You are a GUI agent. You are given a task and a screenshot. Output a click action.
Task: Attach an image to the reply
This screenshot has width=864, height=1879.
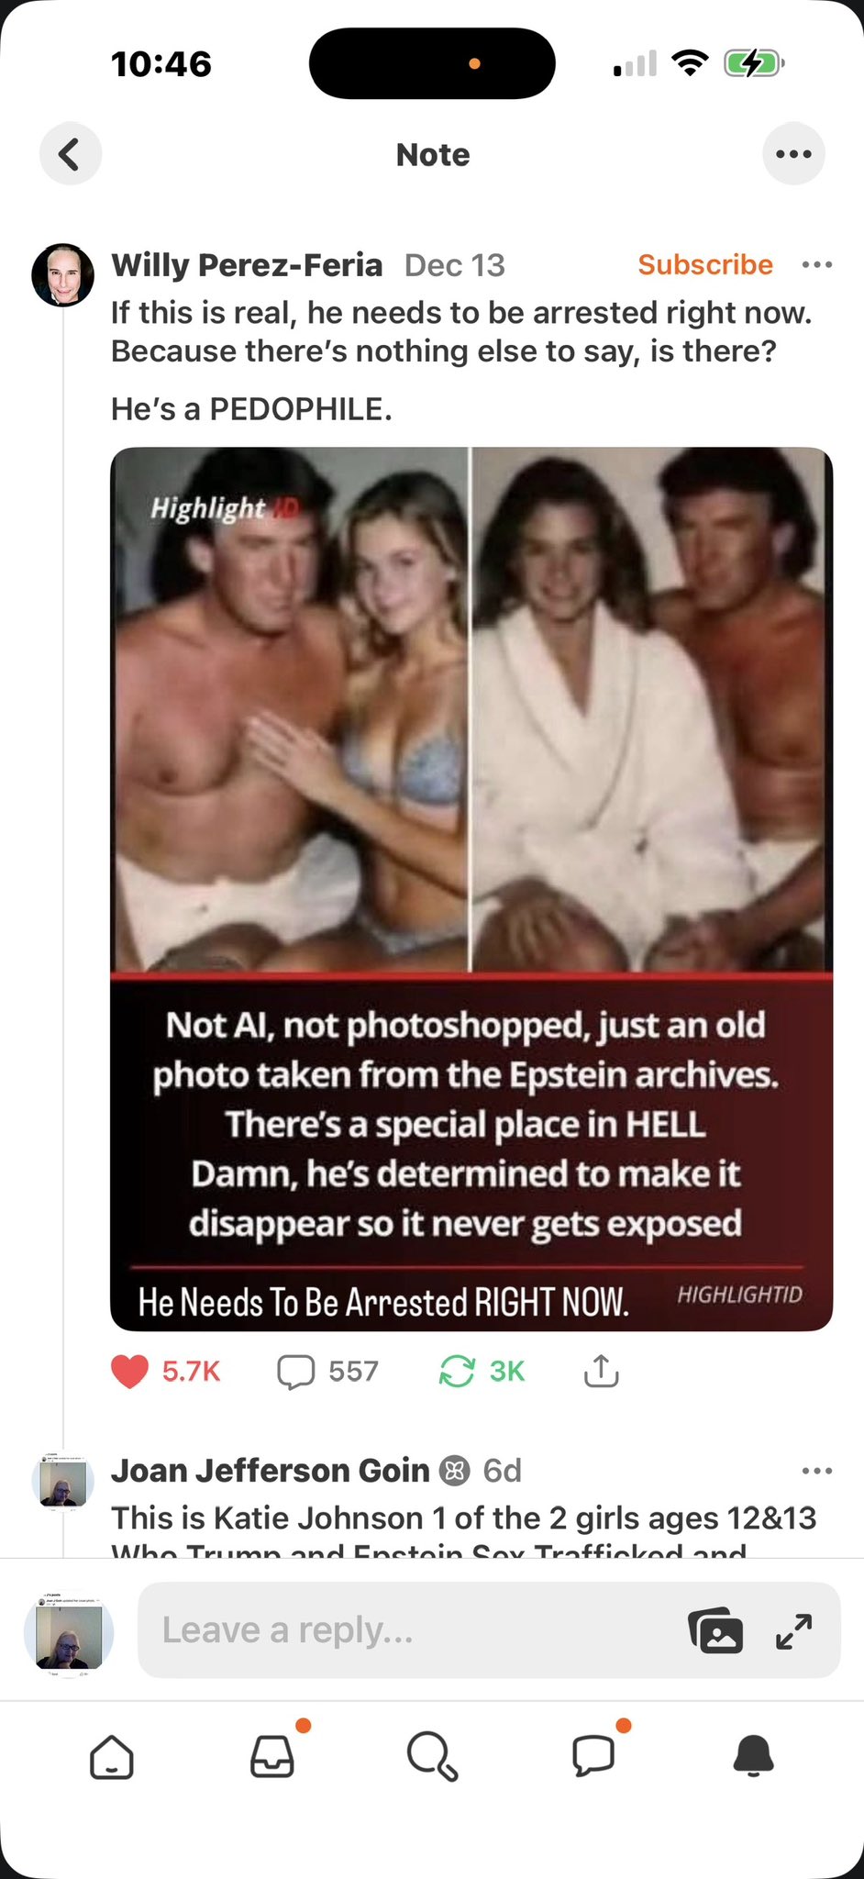(x=715, y=1630)
